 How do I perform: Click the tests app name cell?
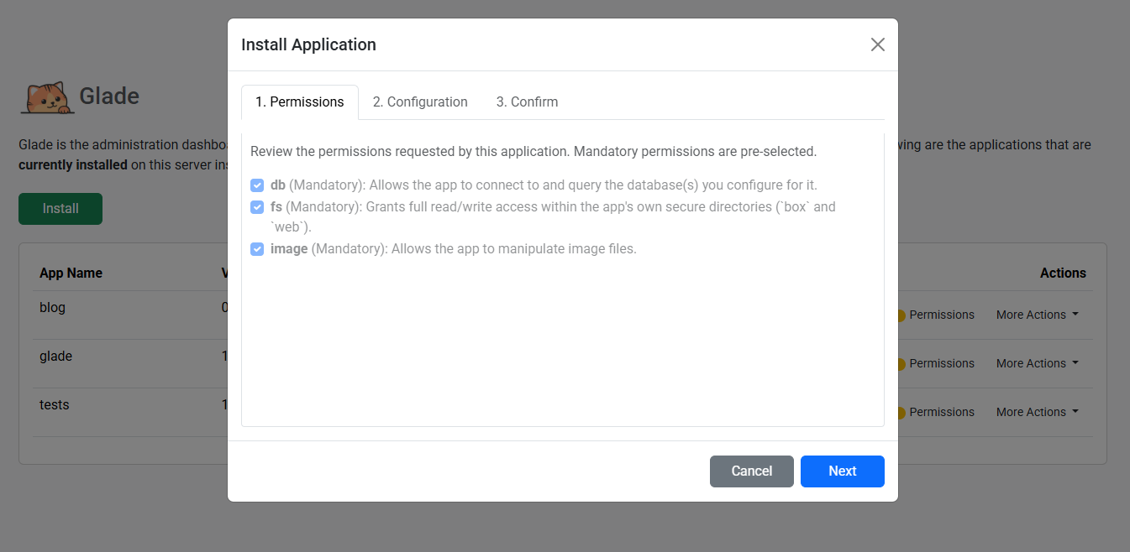[55, 405]
